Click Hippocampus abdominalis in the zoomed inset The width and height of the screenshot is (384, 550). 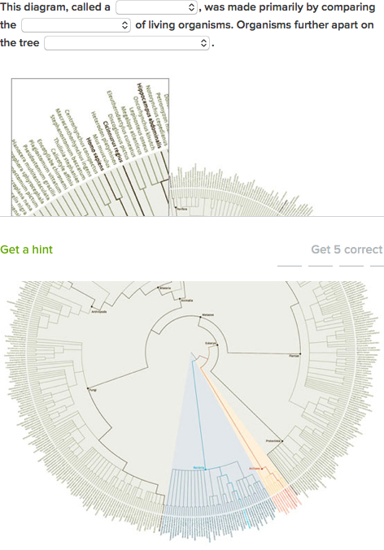[x=151, y=115]
